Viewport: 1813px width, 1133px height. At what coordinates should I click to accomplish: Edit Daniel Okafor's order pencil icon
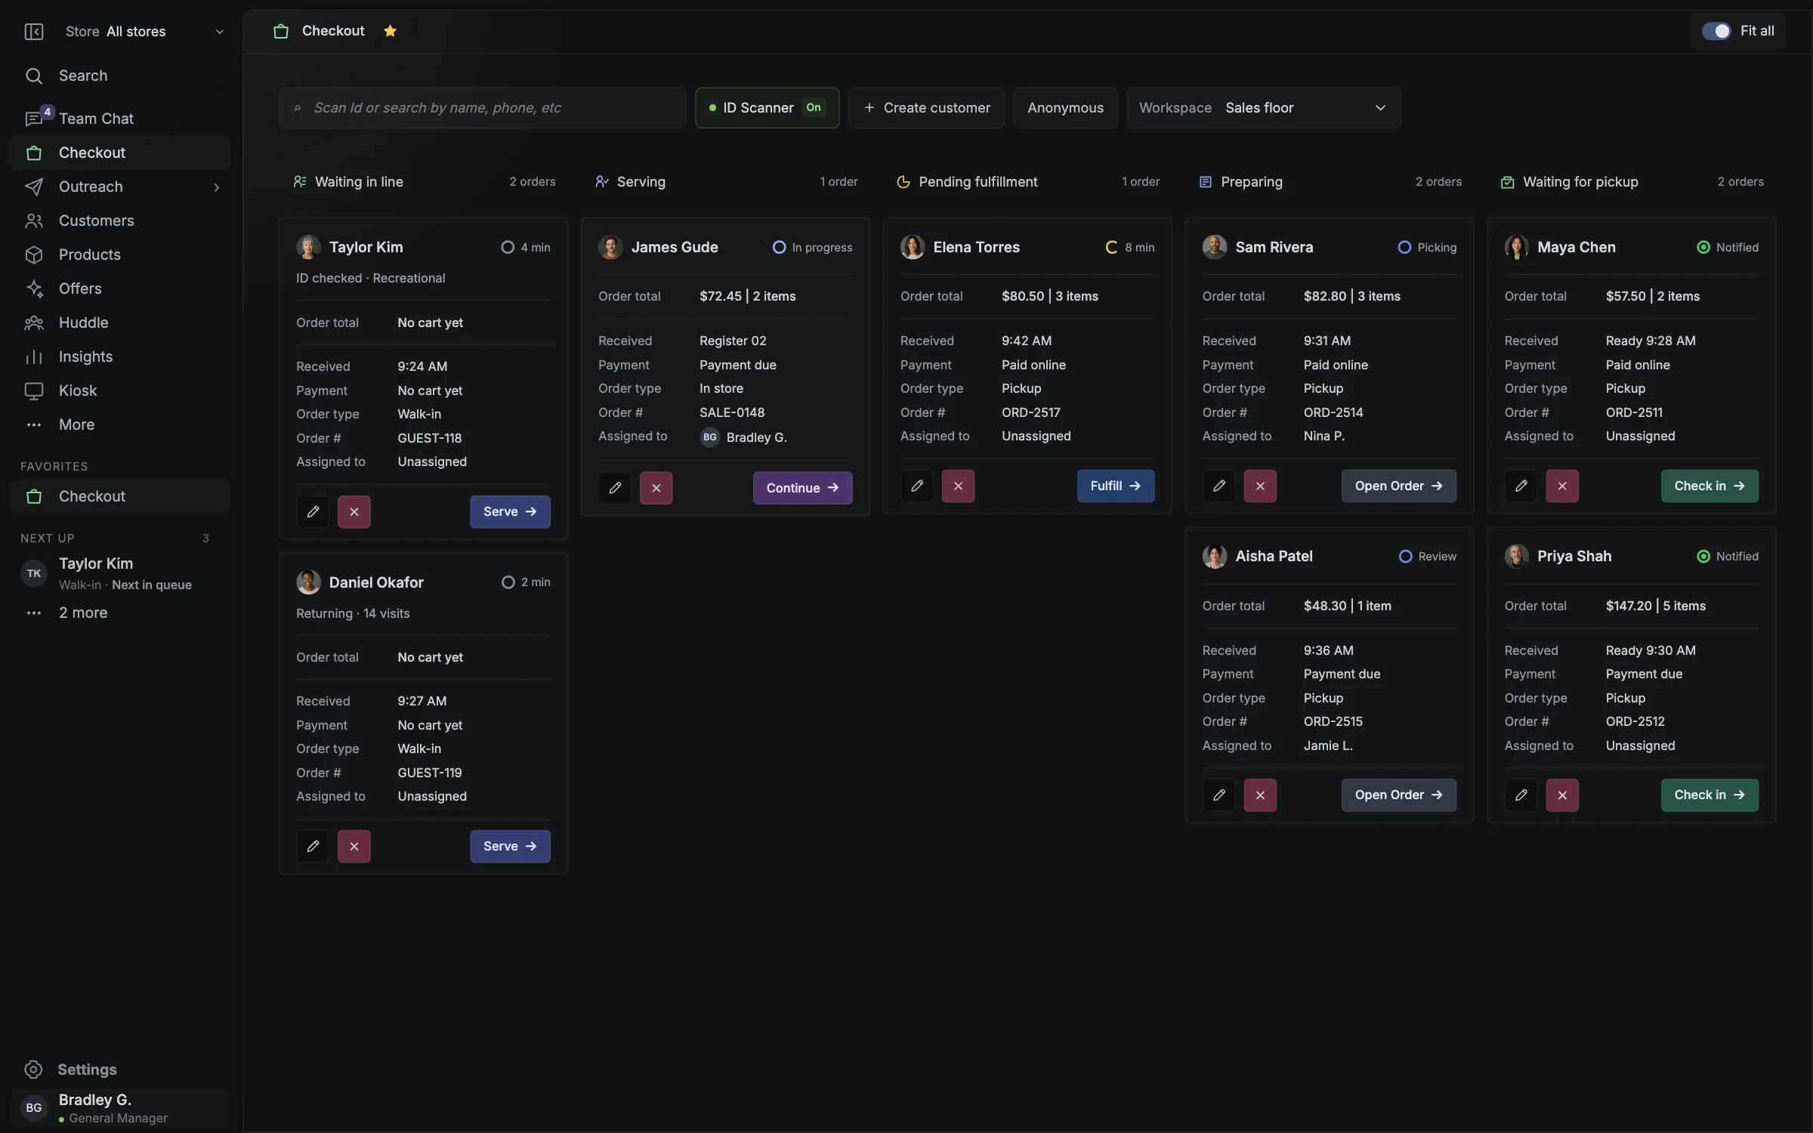(313, 846)
